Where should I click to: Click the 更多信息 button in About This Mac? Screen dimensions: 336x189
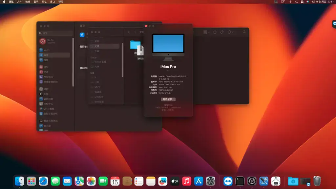point(168,99)
